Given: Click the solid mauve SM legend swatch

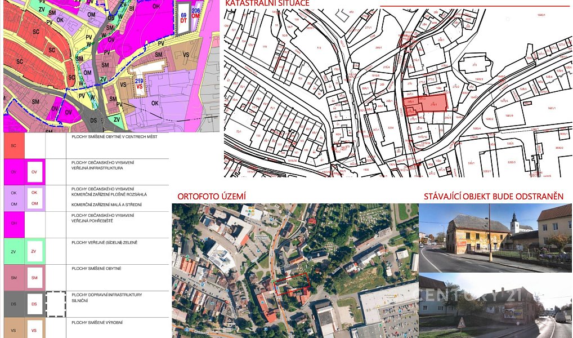Looking at the screenshot, I should click(14, 278).
